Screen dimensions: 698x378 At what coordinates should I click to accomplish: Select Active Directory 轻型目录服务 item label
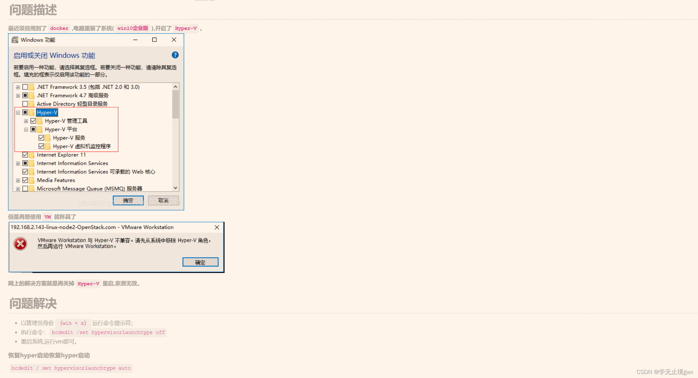click(72, 104)
